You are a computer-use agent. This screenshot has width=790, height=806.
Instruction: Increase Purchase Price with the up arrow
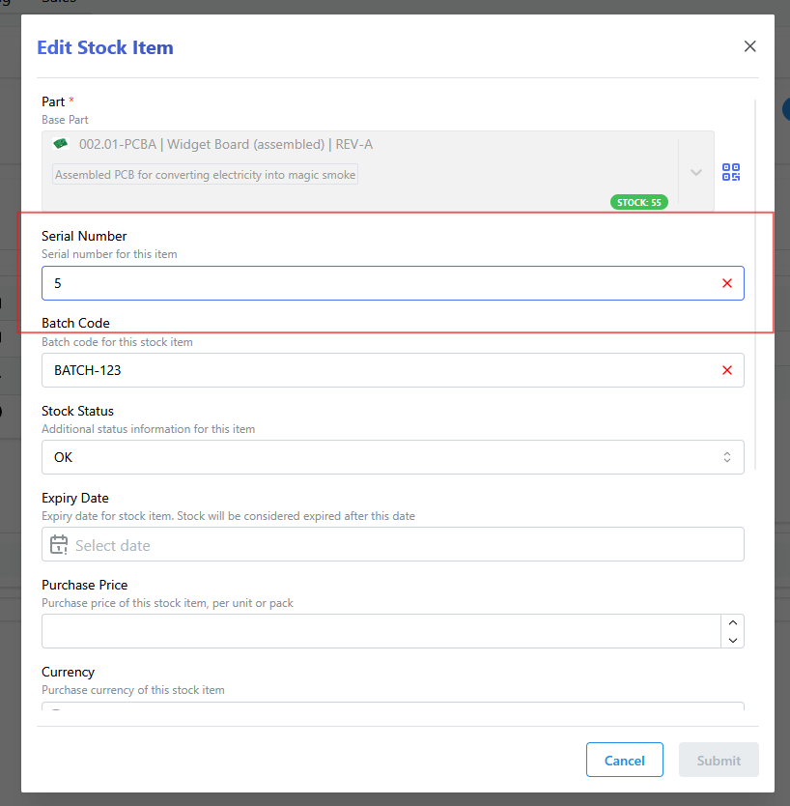click(x=732, y=623)
